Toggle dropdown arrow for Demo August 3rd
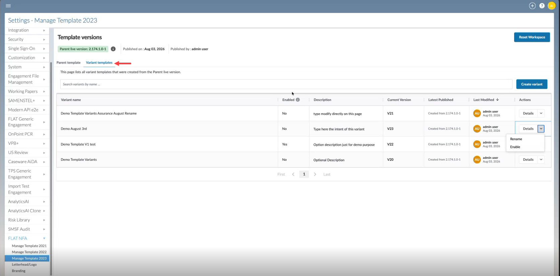The height and width of the screenshot is (276, 560). 541,129
